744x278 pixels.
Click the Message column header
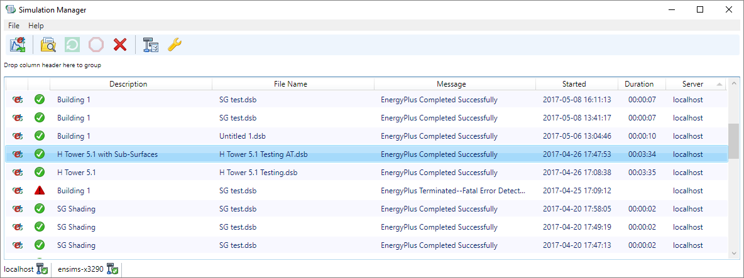[x=451, y=84]
